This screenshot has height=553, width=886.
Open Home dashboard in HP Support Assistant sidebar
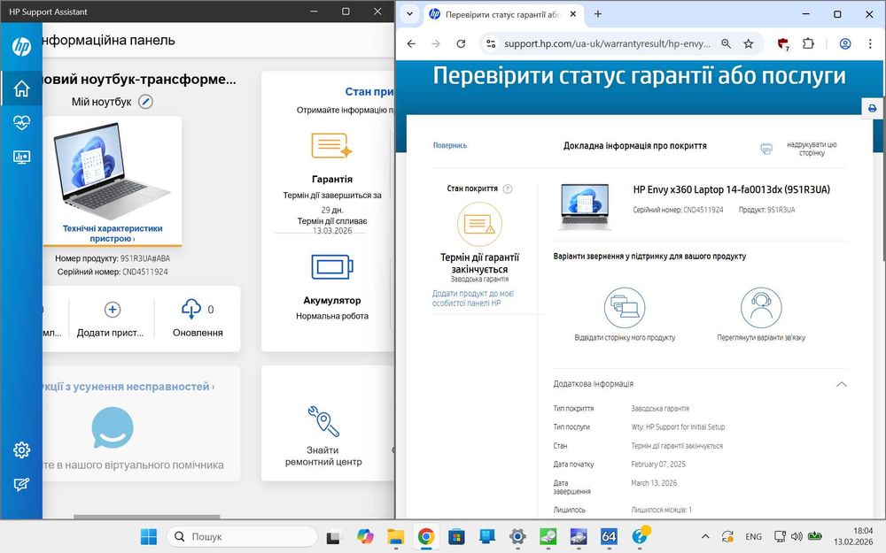[x=21, y=88]
